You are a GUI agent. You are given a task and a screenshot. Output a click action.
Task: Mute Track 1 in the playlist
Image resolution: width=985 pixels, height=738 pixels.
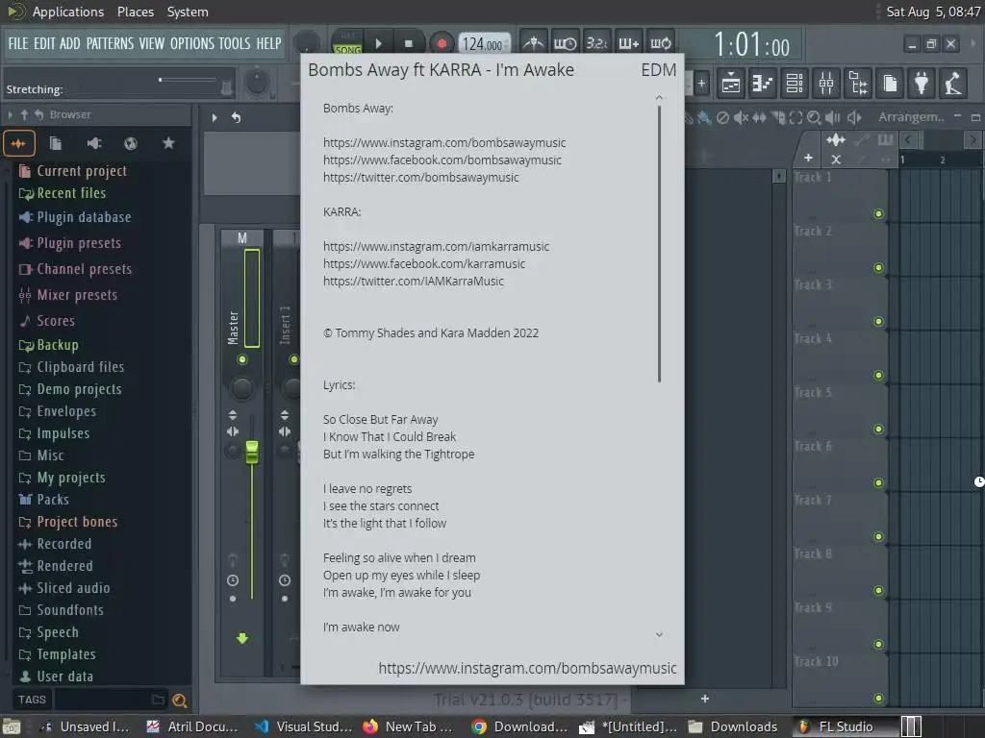879,214
